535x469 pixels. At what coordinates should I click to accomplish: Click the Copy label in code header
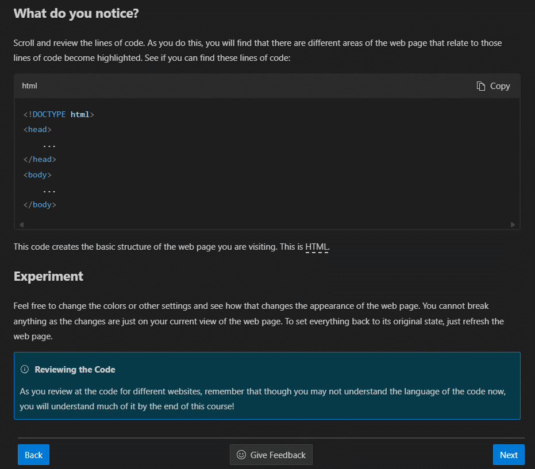point(500,86)
